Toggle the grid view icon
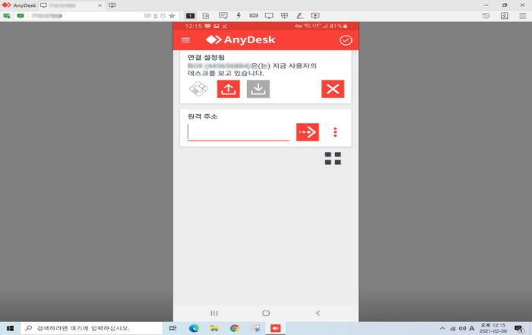The height and width of the screenshot is (335, 532). (x=333, y=158)
